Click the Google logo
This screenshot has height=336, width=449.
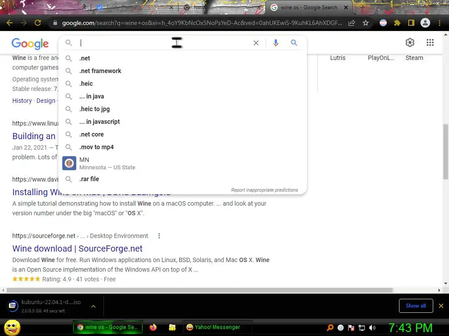[x=30, y=43]
